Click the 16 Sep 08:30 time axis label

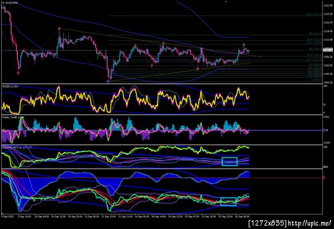[x=242, y=217]
